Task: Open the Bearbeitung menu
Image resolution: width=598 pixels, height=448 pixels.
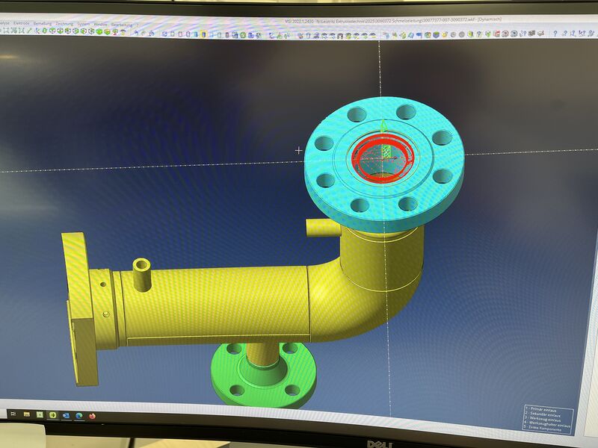Action: tap(122, 25)
